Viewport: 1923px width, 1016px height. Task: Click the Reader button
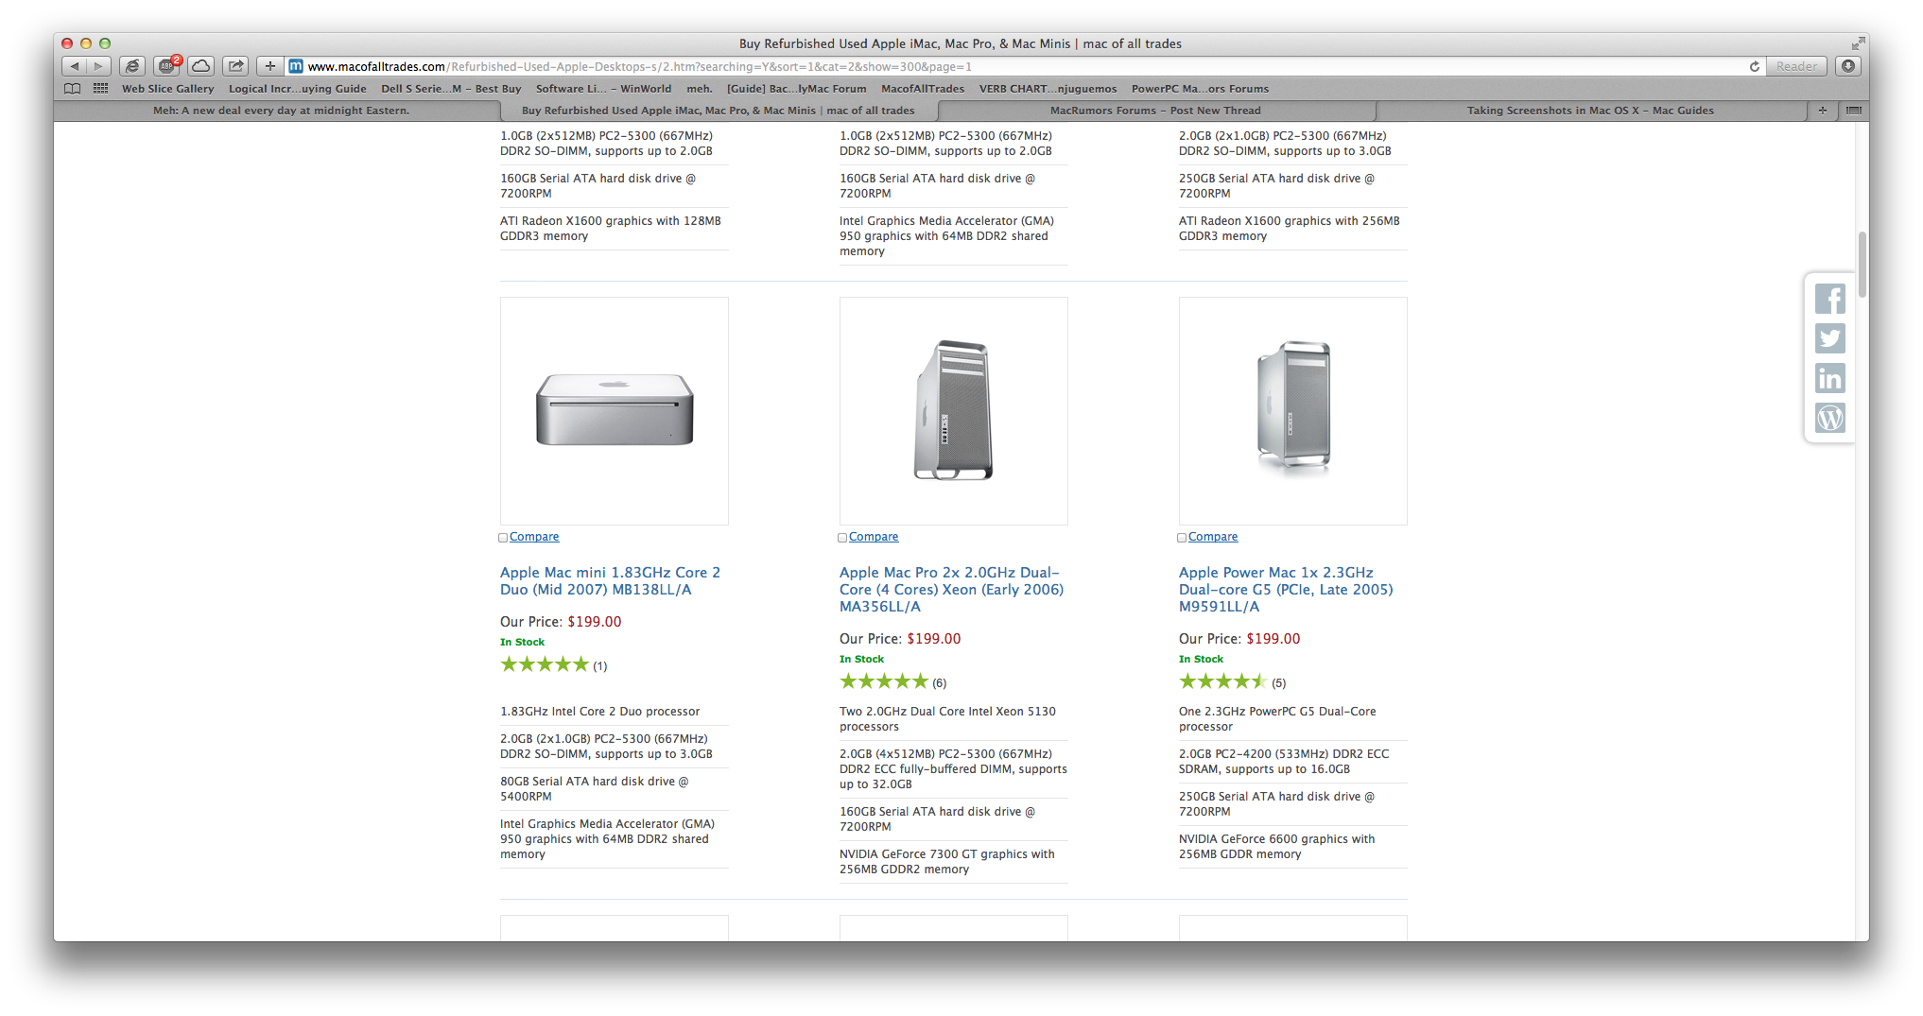point(1795,66)
